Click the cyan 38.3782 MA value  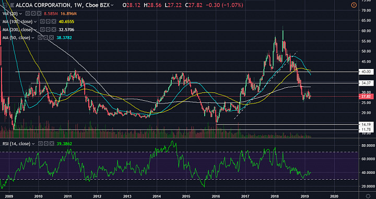(x=64, y=38)
